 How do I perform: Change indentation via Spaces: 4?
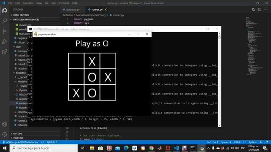pos(226,142)
